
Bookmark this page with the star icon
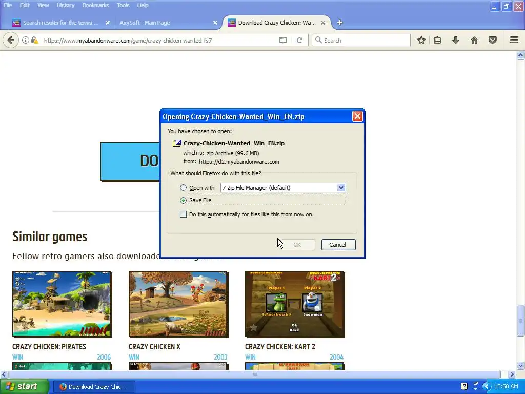[x=421, y=40]
